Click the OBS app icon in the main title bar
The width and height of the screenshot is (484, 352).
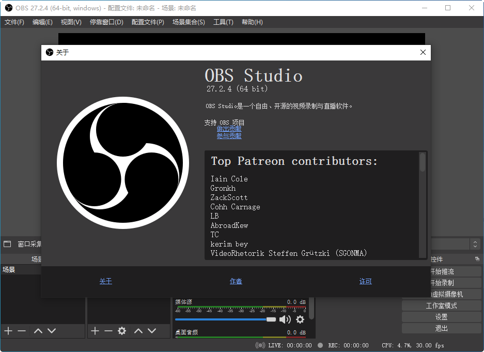click(x=9, y=8)
